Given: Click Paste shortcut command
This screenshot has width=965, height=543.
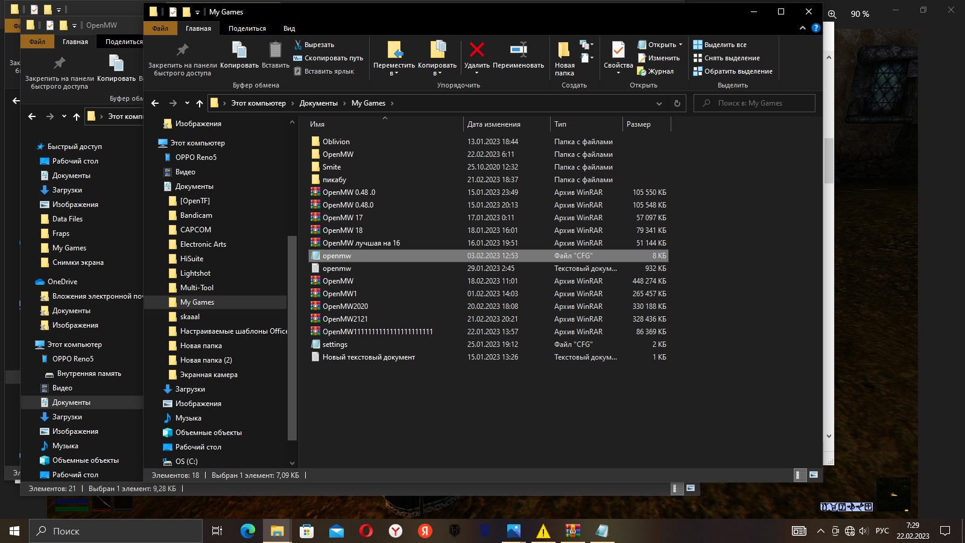Looking at the screenshot, I should 324,71.
